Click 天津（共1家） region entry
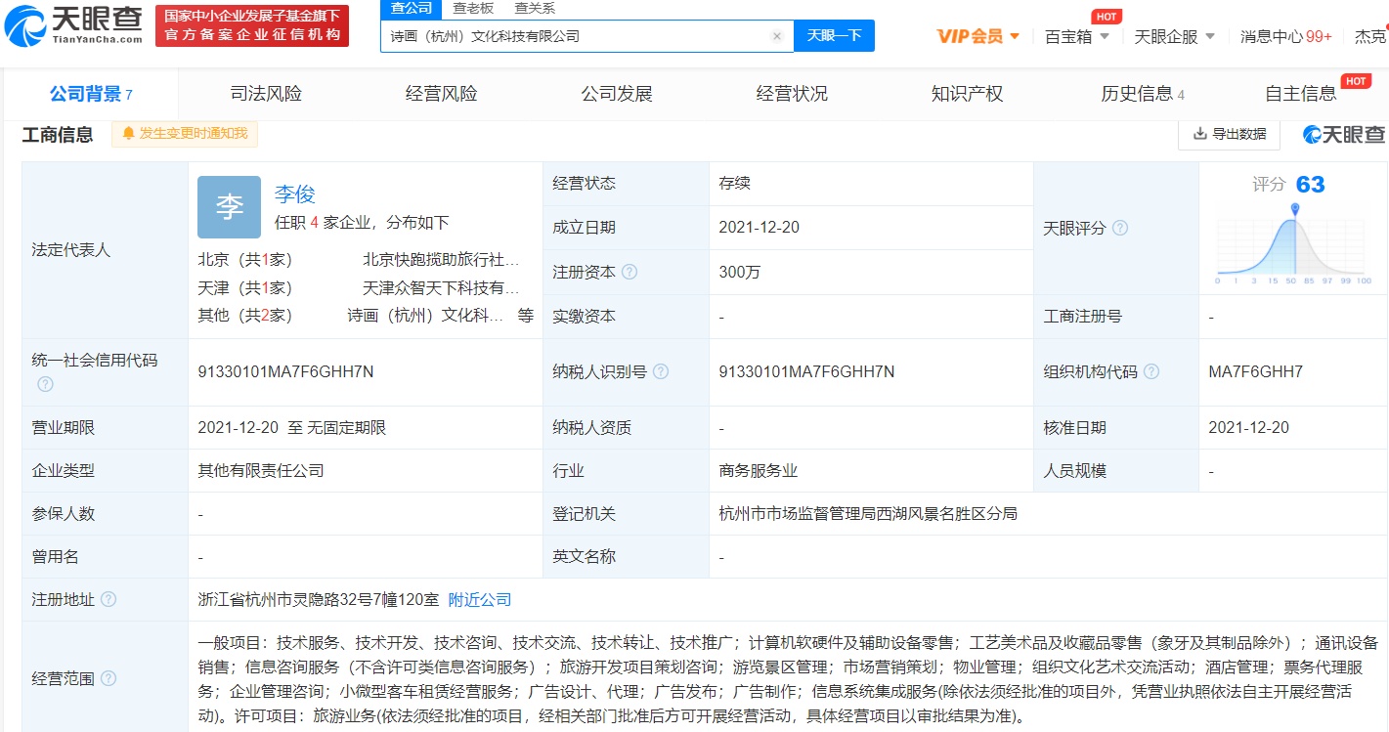This screenshot has height=732, width=1389. pyautogui.click(x=244, y=288)
